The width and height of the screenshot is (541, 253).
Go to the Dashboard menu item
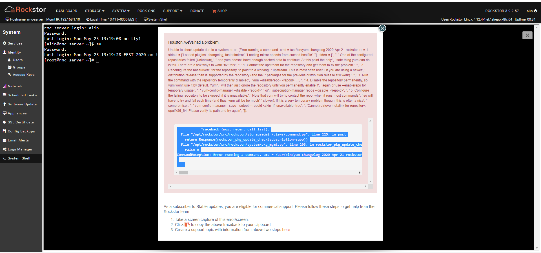click(66, 11)
